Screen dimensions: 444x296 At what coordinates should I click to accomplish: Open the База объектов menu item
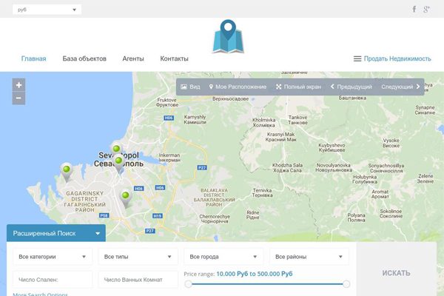[84, 58]
